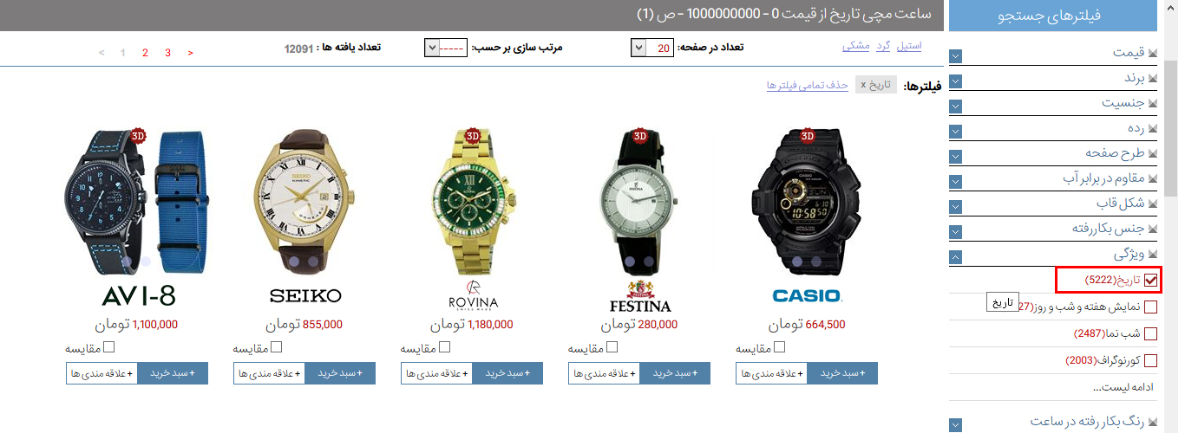Image resolution: width=1185 pixels, height=433 pixels.
Task: Click the page vertical scrollbar
Action: click(x=1172, y=216)
